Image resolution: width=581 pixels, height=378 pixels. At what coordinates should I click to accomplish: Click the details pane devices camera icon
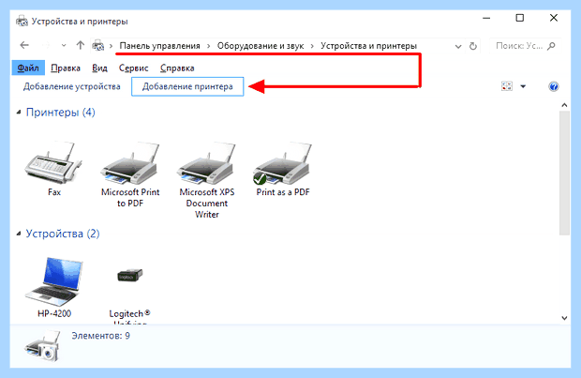42,346
